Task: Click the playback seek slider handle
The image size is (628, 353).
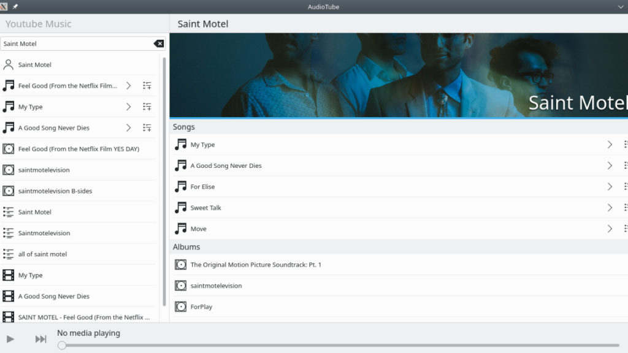Action: (62, 345)
